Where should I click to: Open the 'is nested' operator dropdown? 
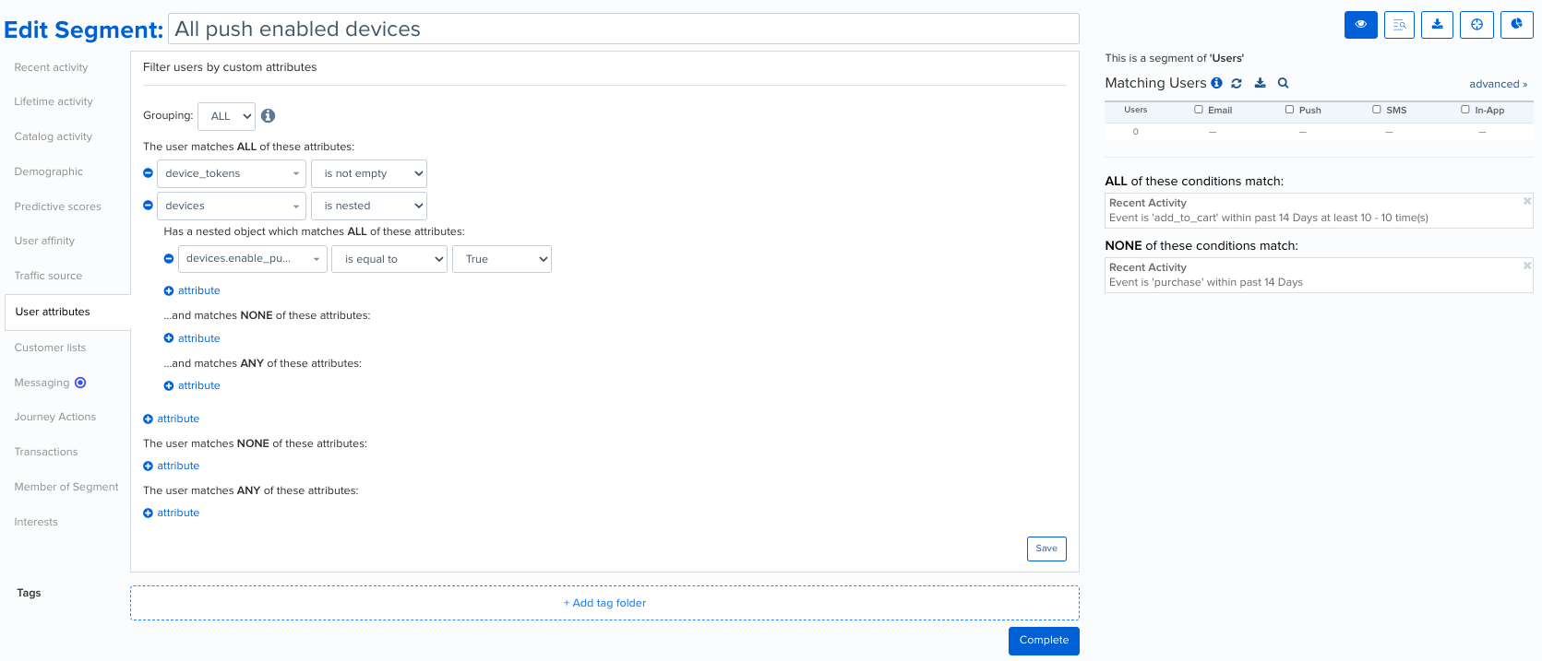pos(369,206)
